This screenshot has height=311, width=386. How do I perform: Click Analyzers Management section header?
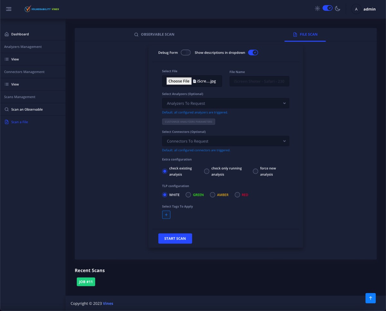pyautogui.click(x=23, y=47)
